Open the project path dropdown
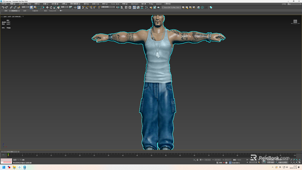 click(171, 7)
